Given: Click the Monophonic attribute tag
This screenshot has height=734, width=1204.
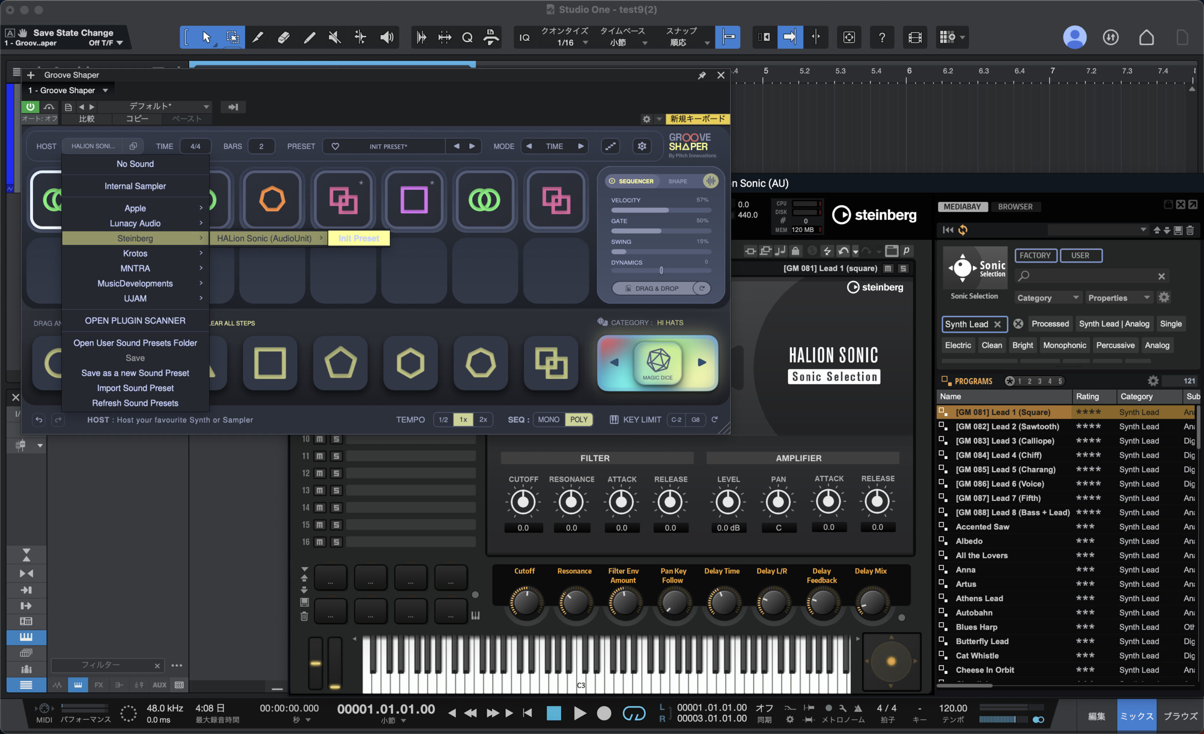Looking at the screenshot, I should pos(1064,345).
